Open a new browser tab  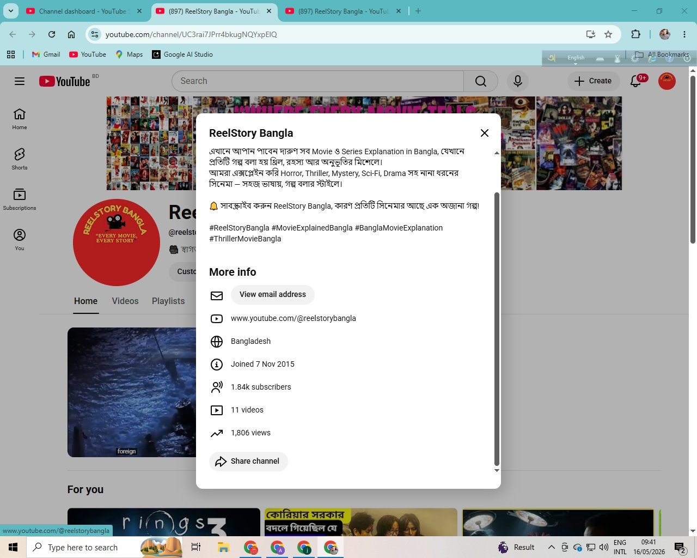(x=418, y=11)
